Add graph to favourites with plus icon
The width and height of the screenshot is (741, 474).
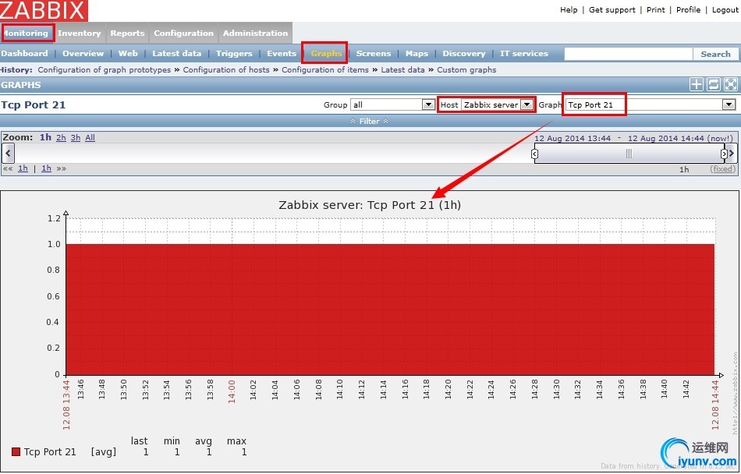coord(696,84)
